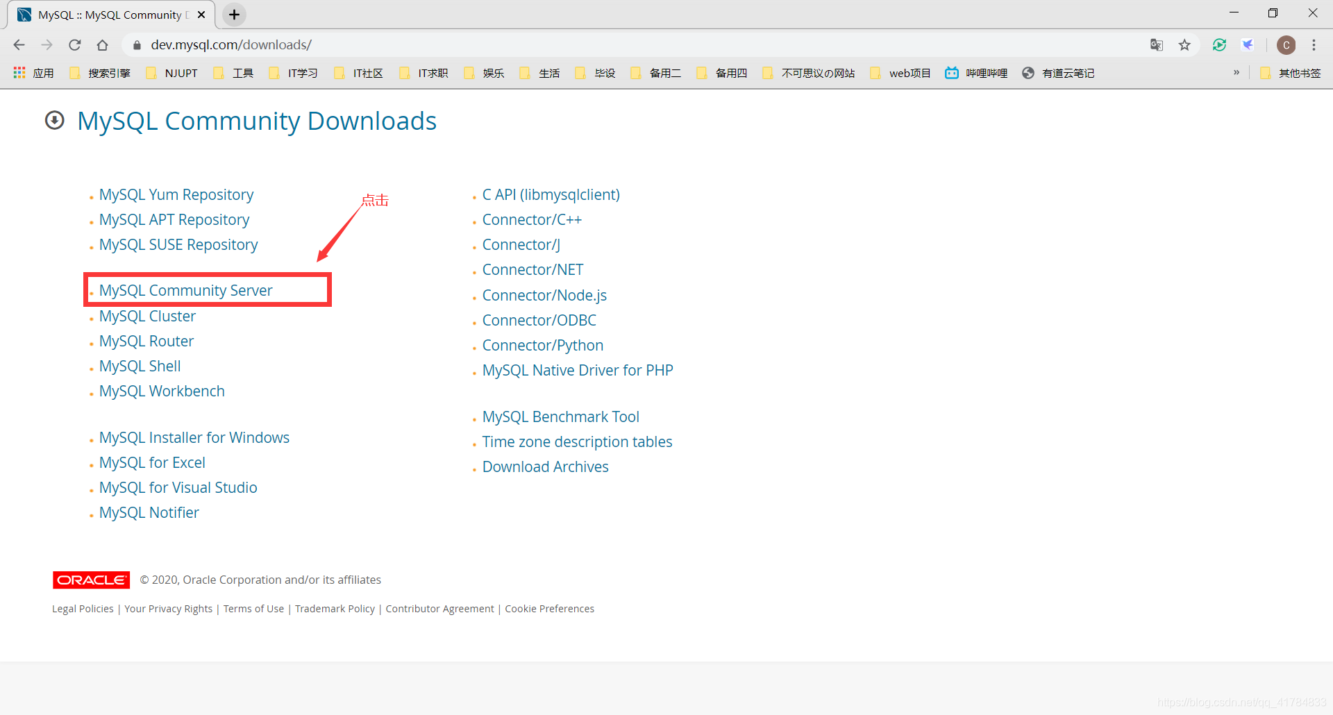
Task: Click the green sync extension icon
Action: 1219,45
